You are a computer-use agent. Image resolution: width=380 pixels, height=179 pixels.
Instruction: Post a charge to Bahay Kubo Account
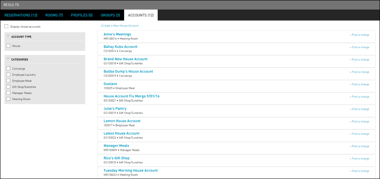[x=359, y=47]
